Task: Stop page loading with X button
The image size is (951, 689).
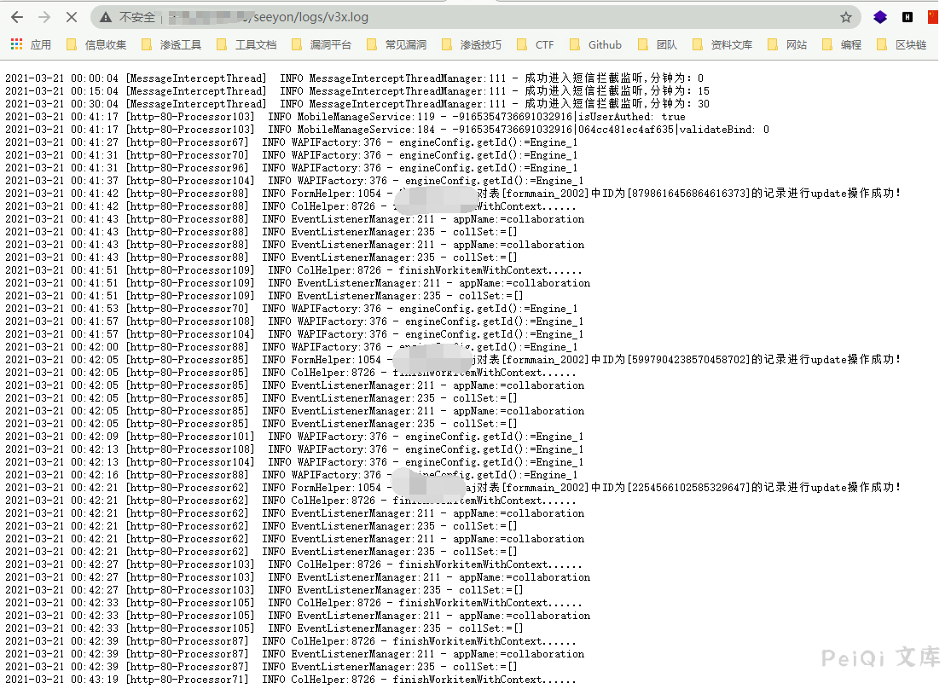Action: 71,17
